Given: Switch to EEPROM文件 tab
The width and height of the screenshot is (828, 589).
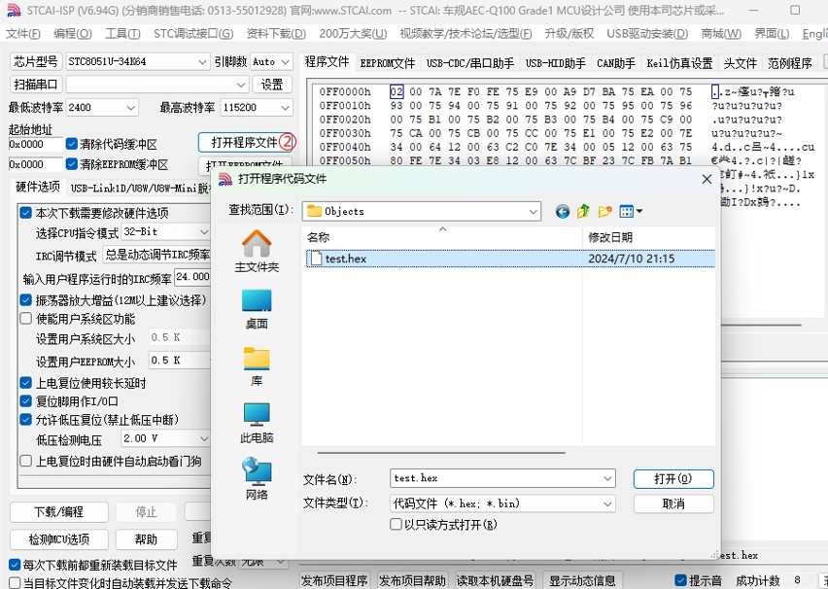Looking at the screenshot, I should pos(388,63).
